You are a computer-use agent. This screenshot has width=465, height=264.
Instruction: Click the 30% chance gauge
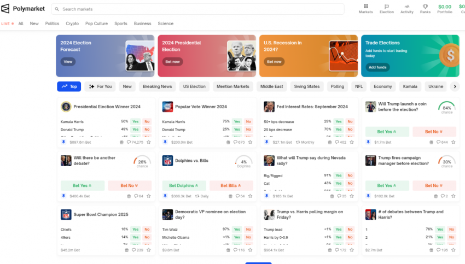point(446,162)
